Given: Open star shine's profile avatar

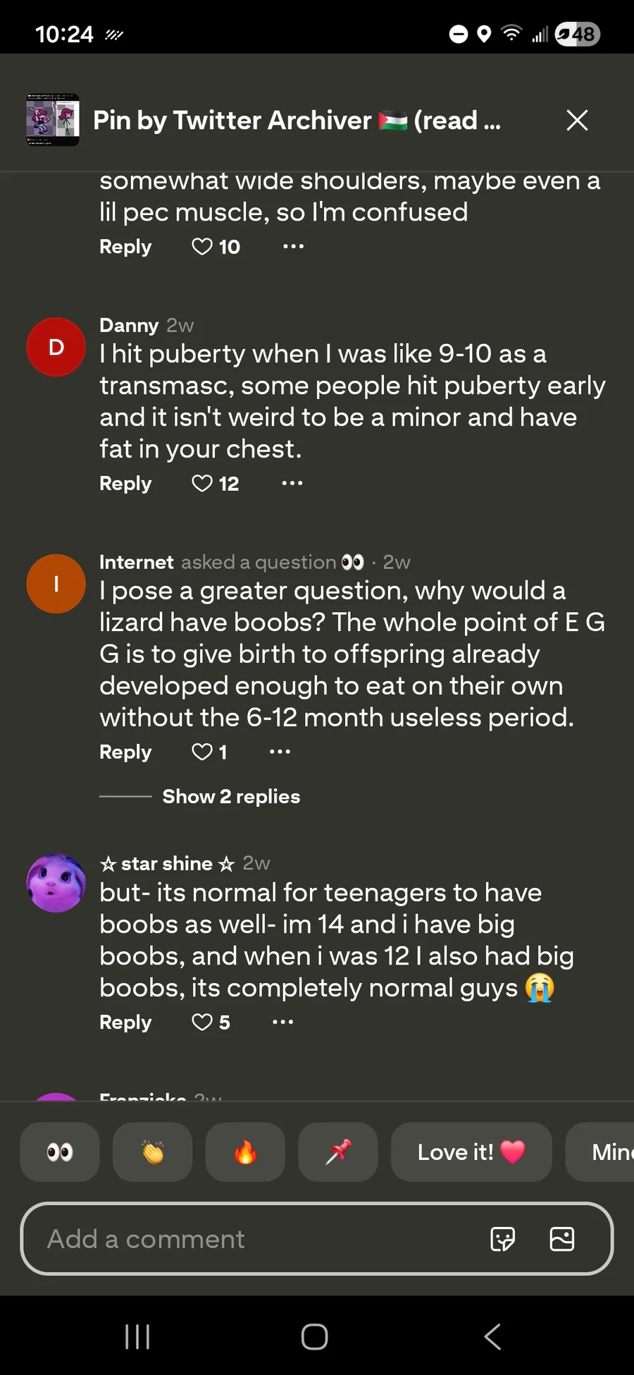Looking at the screenshot, I should pyautogui.click(x=56, y=883).
